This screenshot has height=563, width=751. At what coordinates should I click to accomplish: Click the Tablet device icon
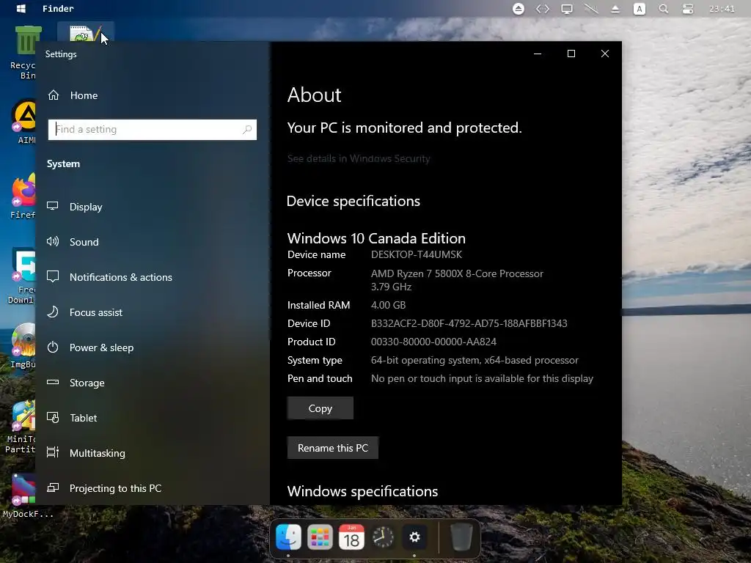[53, 417]
